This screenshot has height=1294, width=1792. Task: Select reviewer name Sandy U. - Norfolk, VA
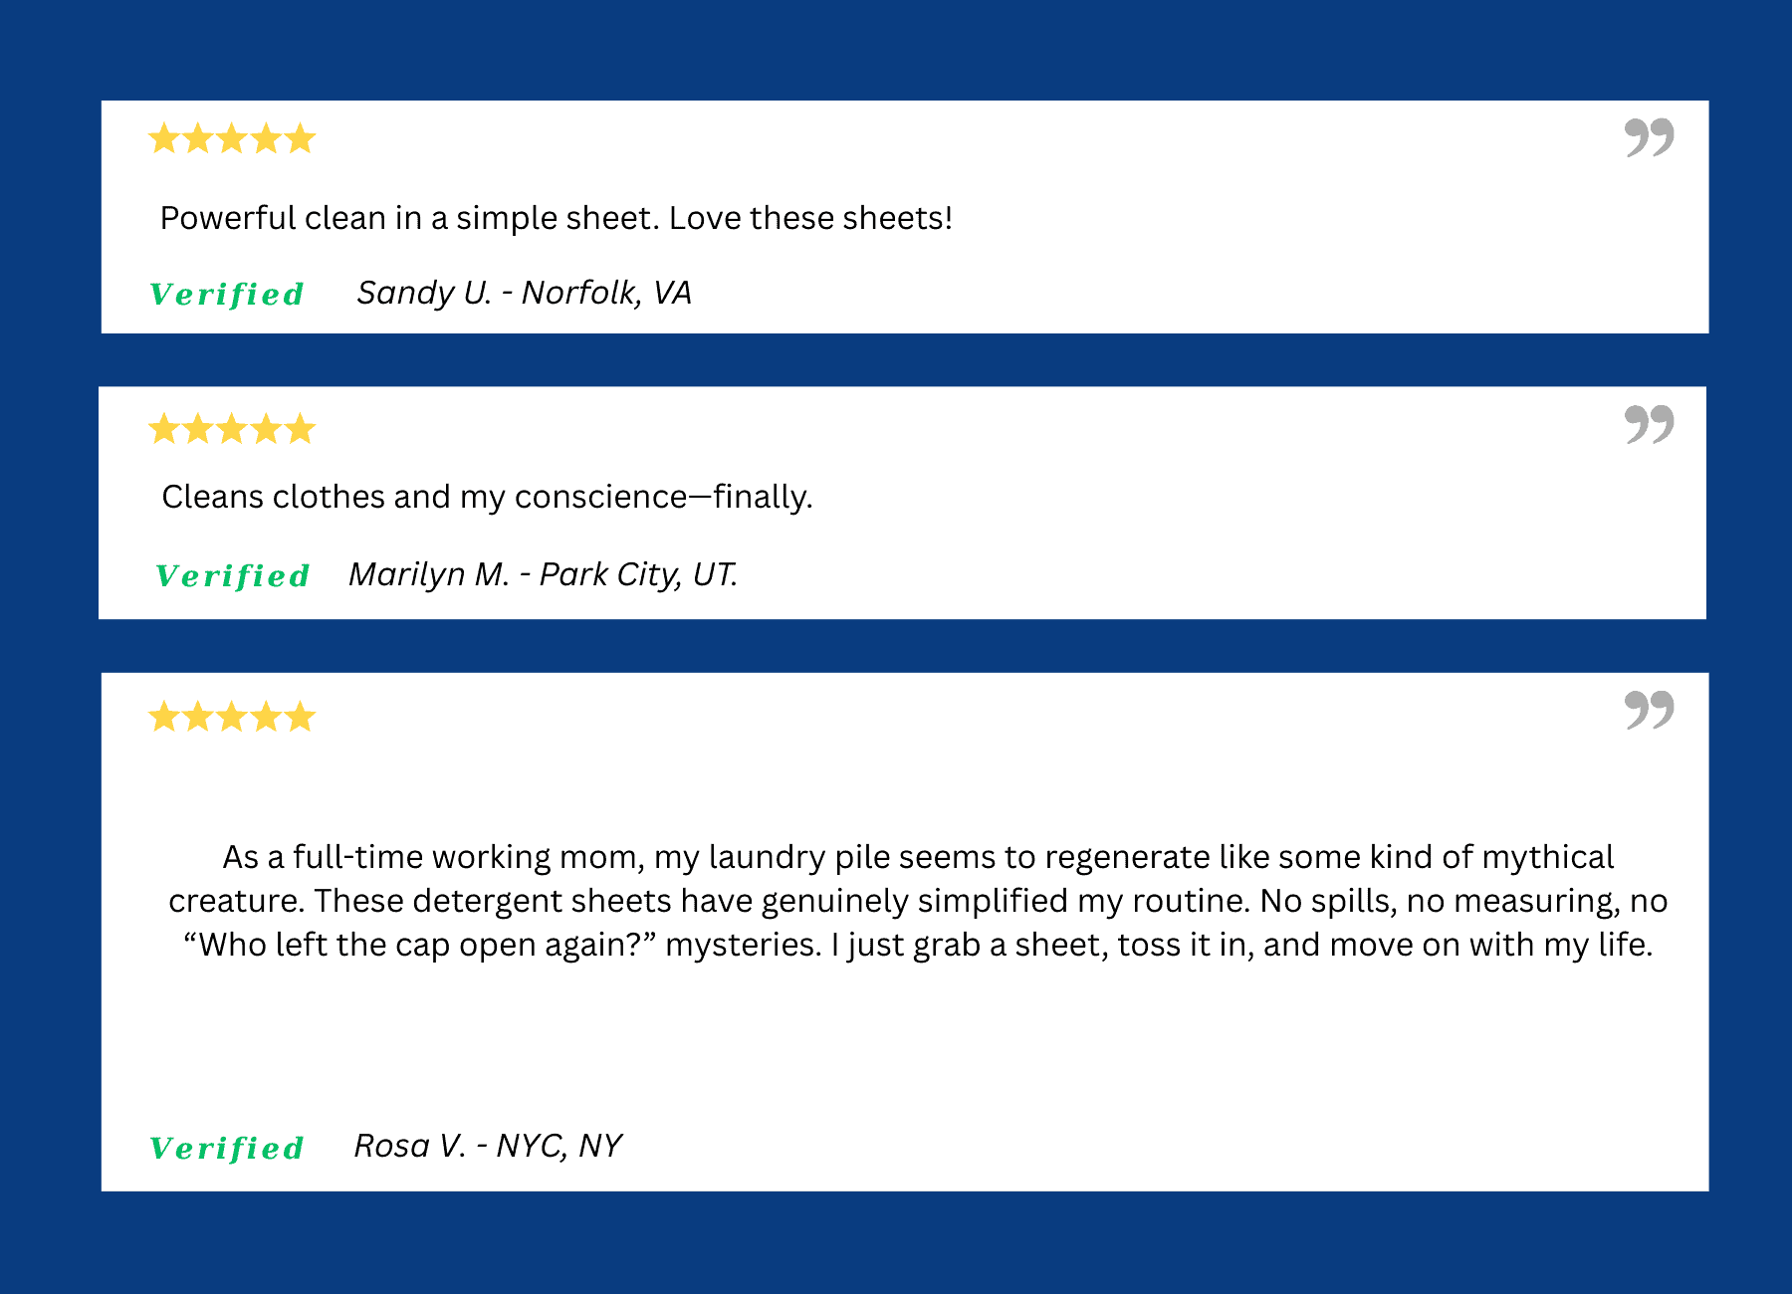point(524,293)
